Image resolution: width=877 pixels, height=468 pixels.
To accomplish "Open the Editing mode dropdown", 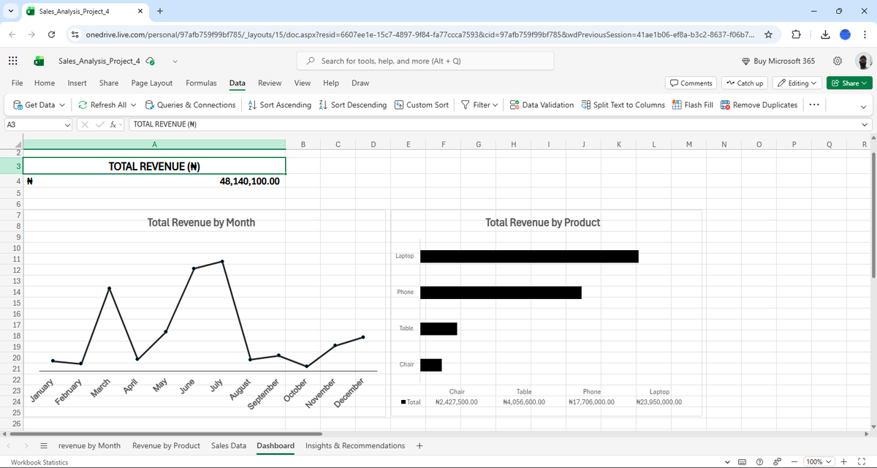I will click(797, 83).
